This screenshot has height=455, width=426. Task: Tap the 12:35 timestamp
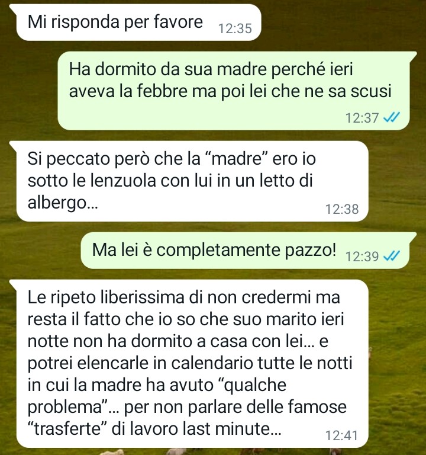(x=235, y=28)
